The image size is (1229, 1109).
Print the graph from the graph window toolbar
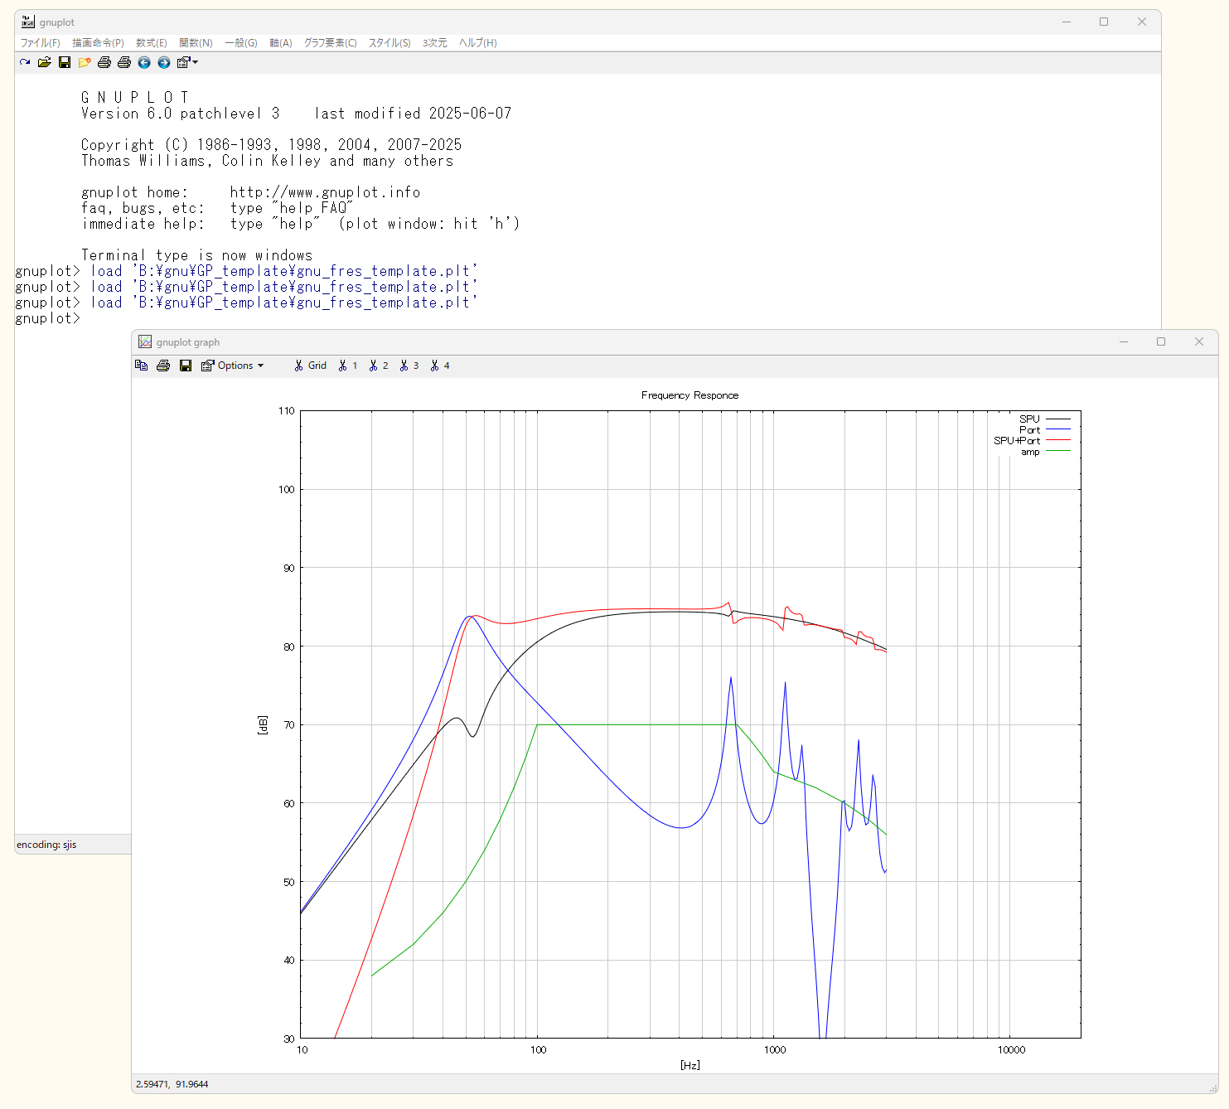pos(163,366)
